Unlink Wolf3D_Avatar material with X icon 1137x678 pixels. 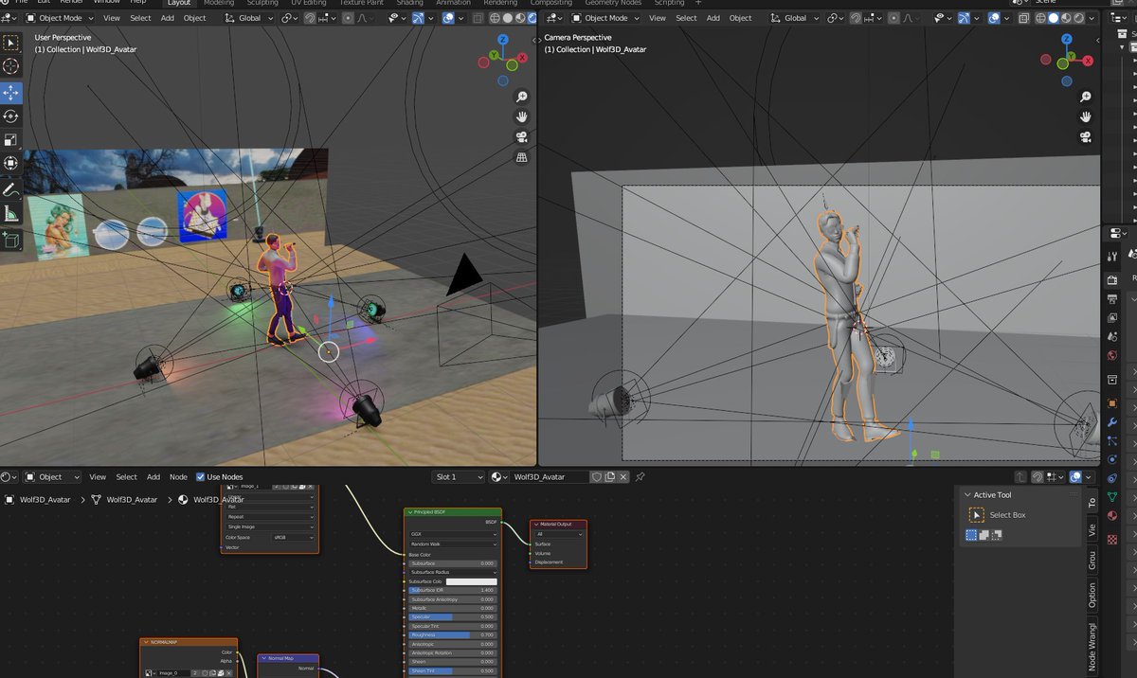tap(624, 476)
